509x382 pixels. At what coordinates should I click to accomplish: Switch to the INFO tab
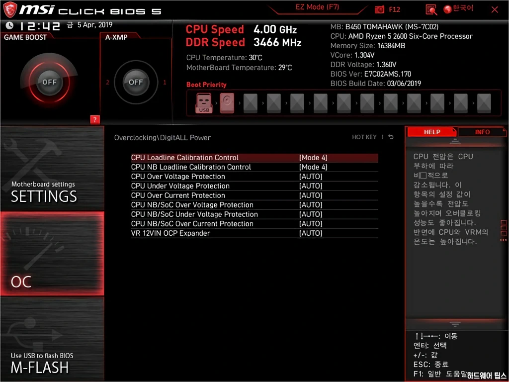(x=482, y=132)
